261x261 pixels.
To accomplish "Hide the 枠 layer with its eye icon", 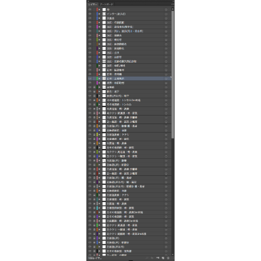I will 90,9.
